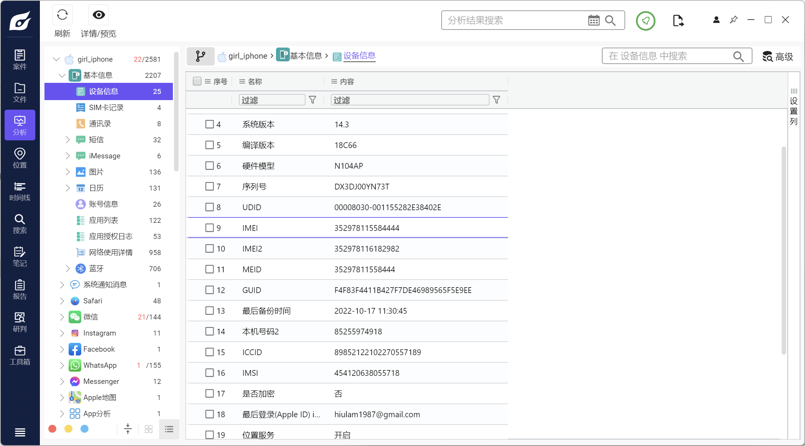Expand the iMessage tree node
This screenshot has height=446, width=805.
[67, 156]
